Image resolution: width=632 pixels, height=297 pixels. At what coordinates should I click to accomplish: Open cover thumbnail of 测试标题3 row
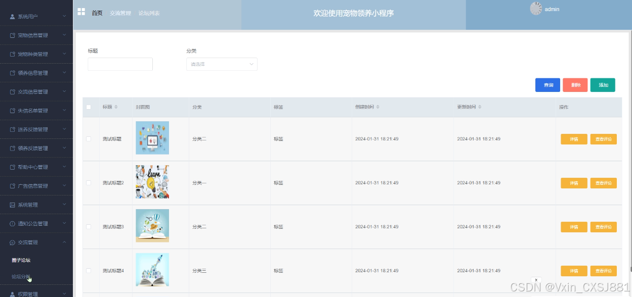152,226
